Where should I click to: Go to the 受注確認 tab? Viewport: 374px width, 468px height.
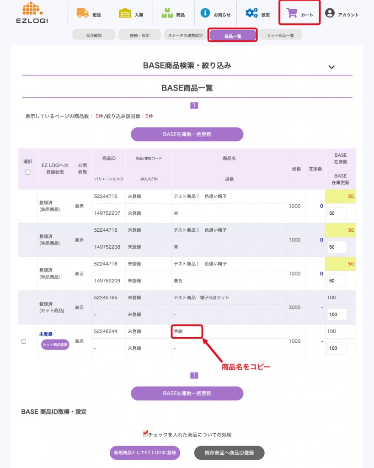point(94,35)
